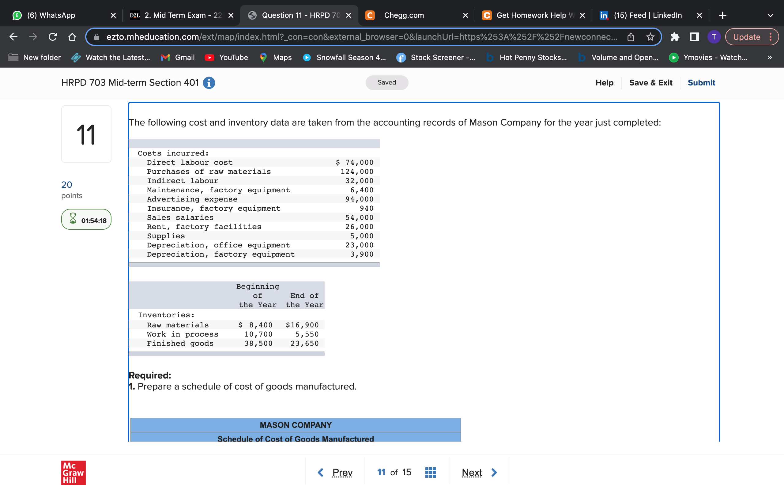Submit the mid-term exam
The image size is (784, 490).
(701, 83)
